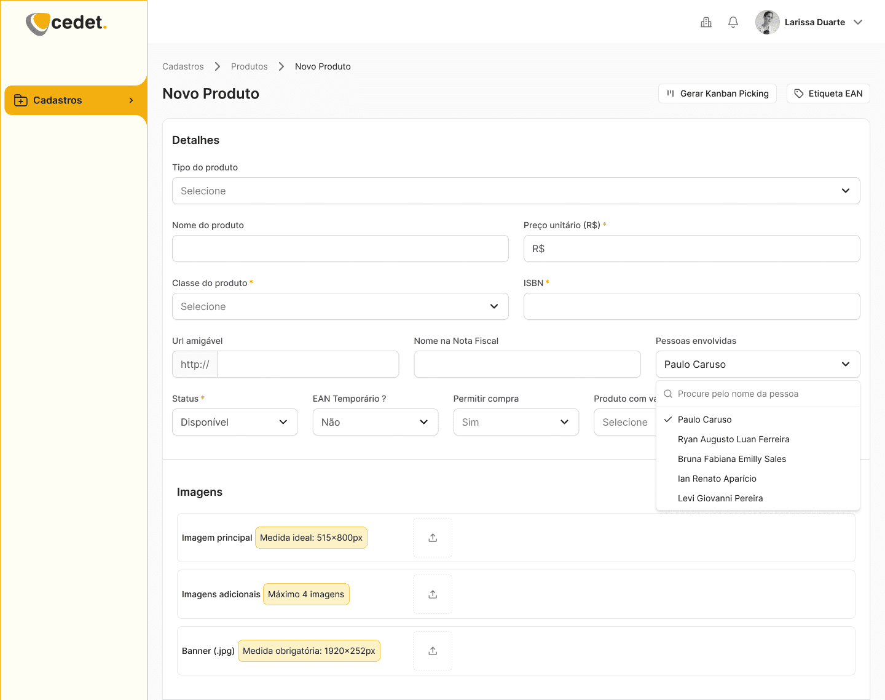Expand the Tipo do produto dropdown
The width and height of the screenshot is (885, 700).
coord(516,191)
